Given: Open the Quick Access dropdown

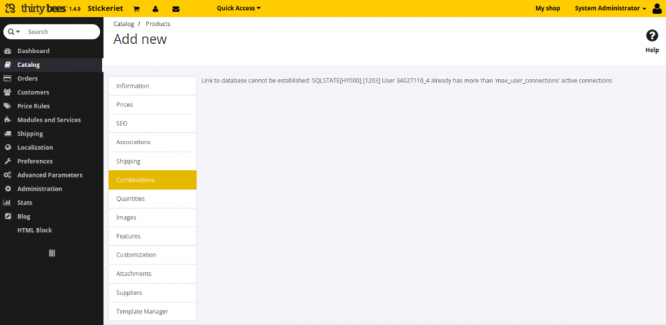Looking at the screenshot, I should [x=238, y=8].
